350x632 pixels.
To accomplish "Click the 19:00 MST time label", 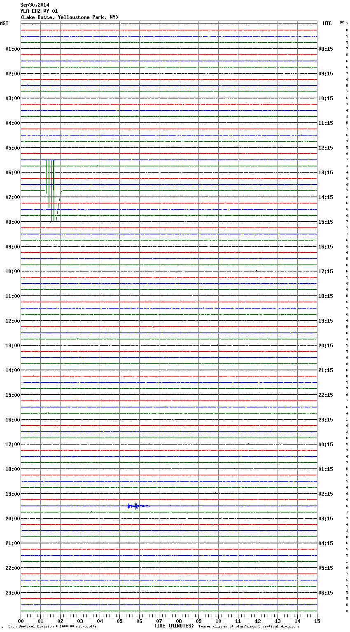I will [x=13, y=494].
